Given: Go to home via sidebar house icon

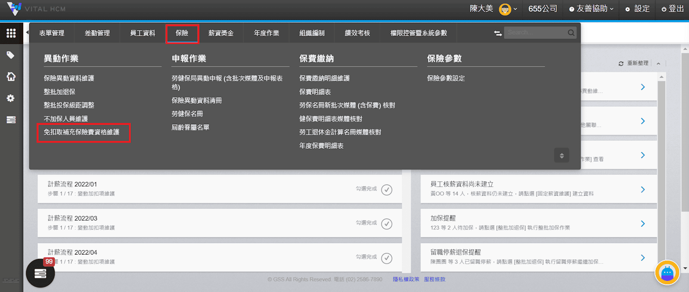Looking at the screenshot, I should [11, 77].
